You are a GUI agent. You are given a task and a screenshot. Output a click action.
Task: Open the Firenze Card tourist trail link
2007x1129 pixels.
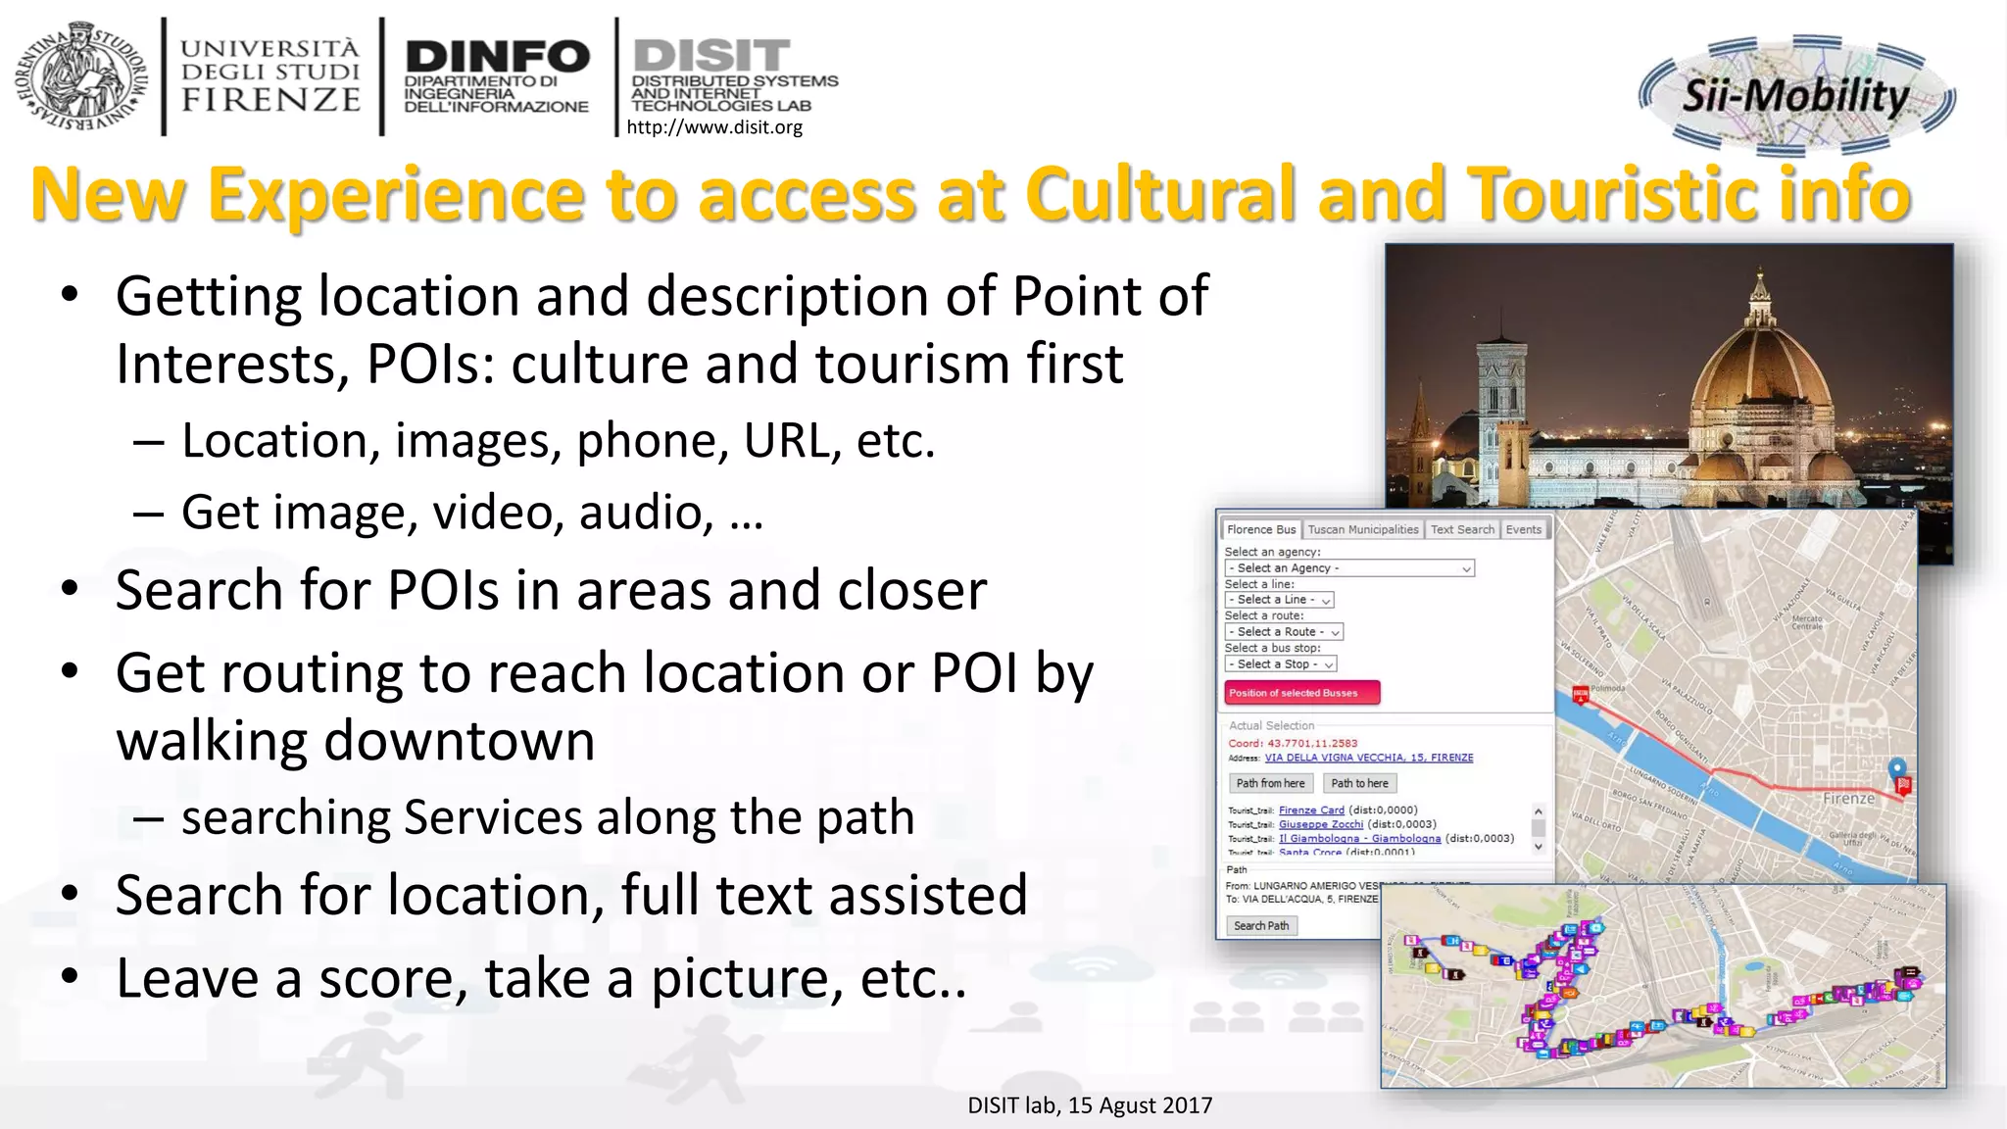1311,810
